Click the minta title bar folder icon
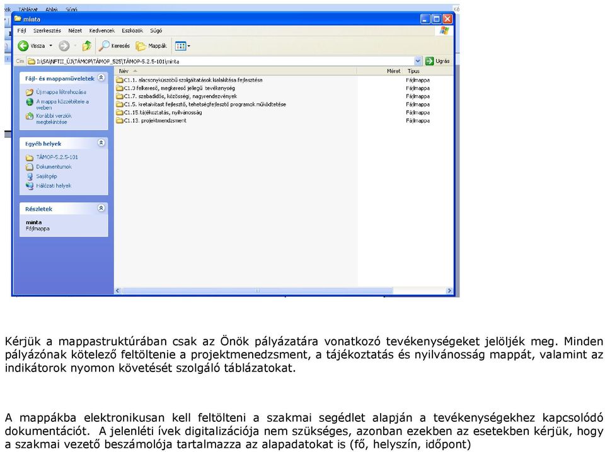 tap(18, 19)
